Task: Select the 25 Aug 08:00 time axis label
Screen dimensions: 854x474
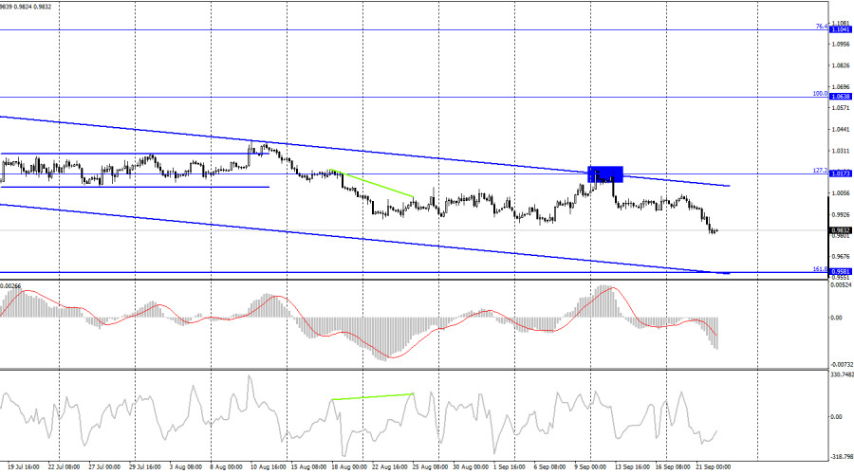Action: [x=430, y=467]
